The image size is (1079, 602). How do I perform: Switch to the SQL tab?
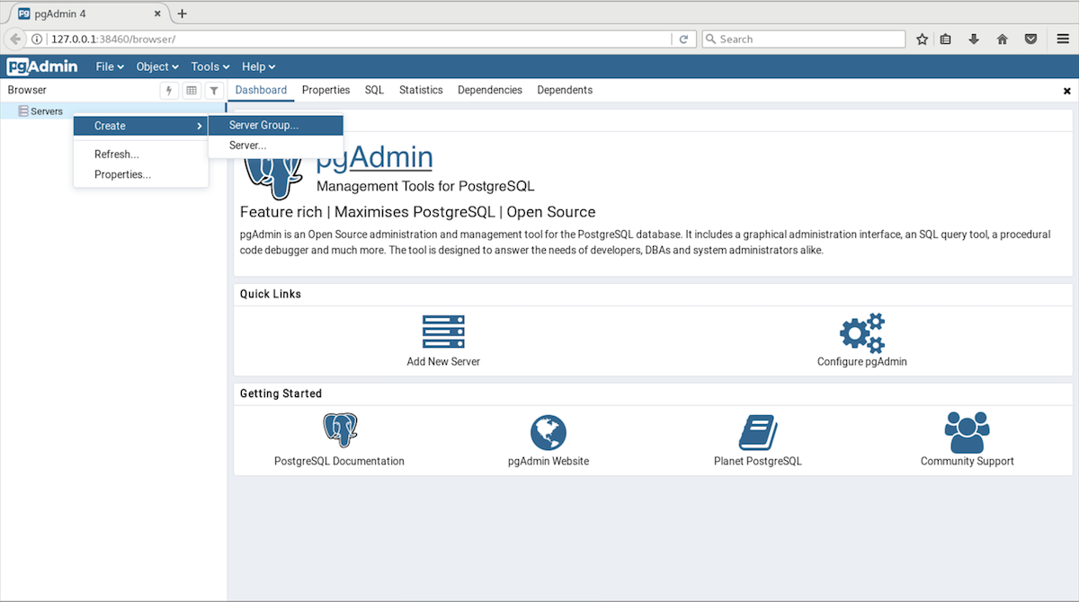click(x=374, y=90)
